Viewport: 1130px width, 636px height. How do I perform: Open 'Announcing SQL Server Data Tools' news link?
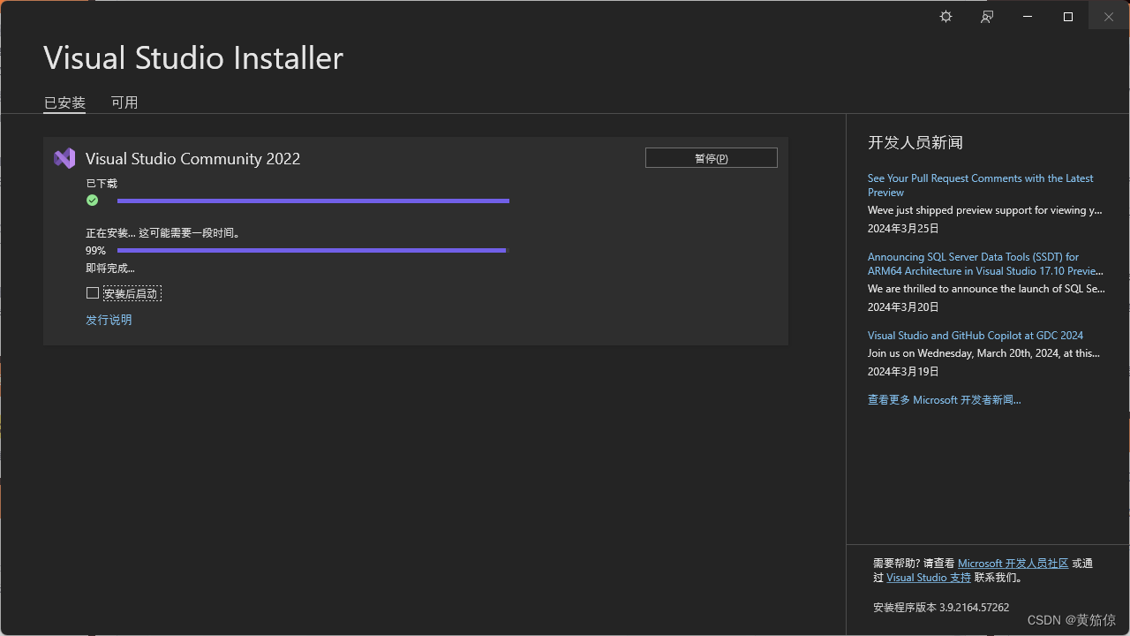pos(985,264)
